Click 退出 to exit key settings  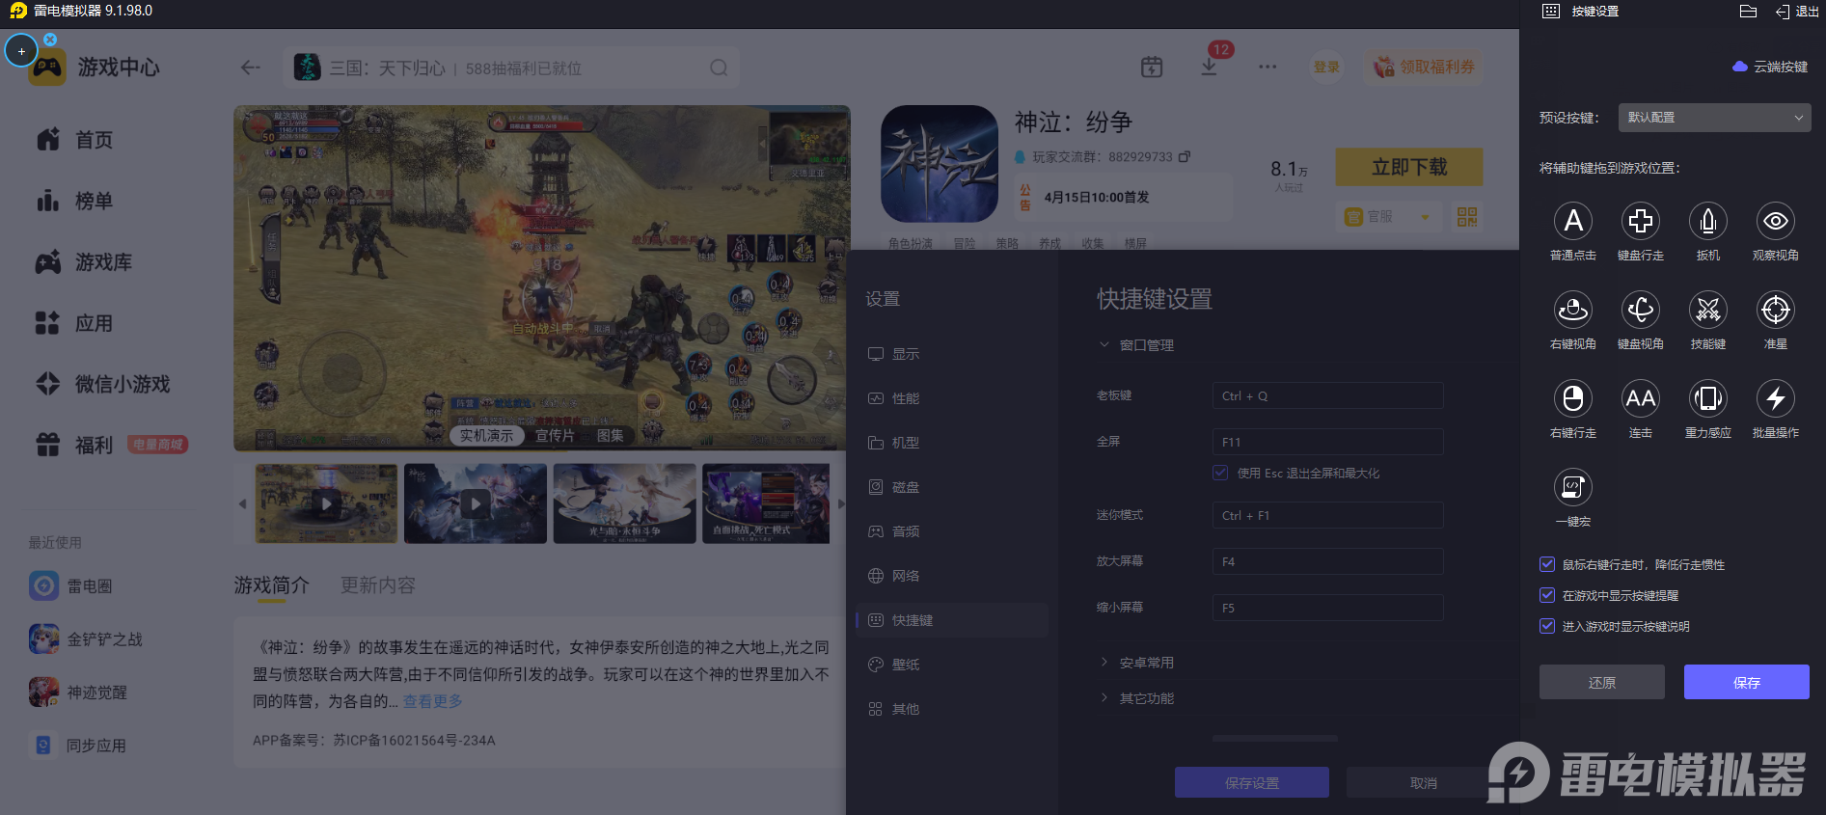(x=1797, y=12)
